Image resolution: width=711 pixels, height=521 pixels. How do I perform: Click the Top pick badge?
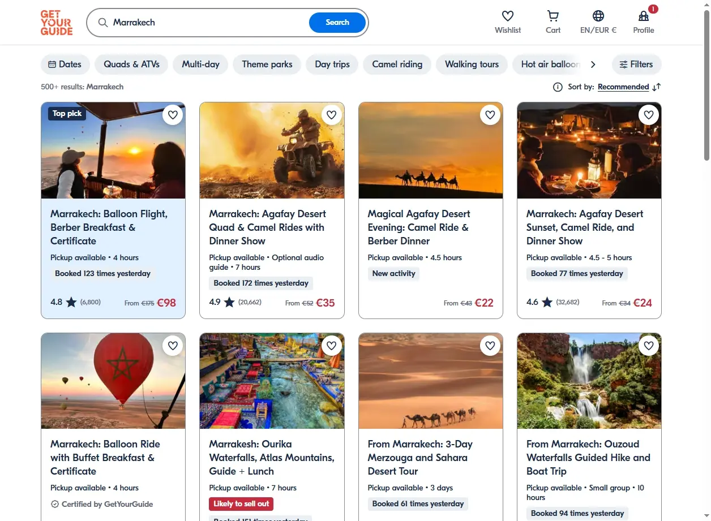pos(67,114)
